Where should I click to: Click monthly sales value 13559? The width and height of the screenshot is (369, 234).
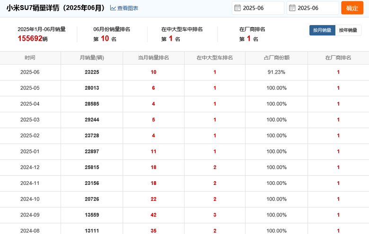pos(92,215)
